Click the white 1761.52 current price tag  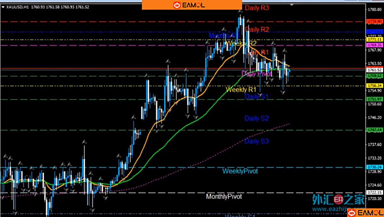pyautogui.click(x=374, y=70)
